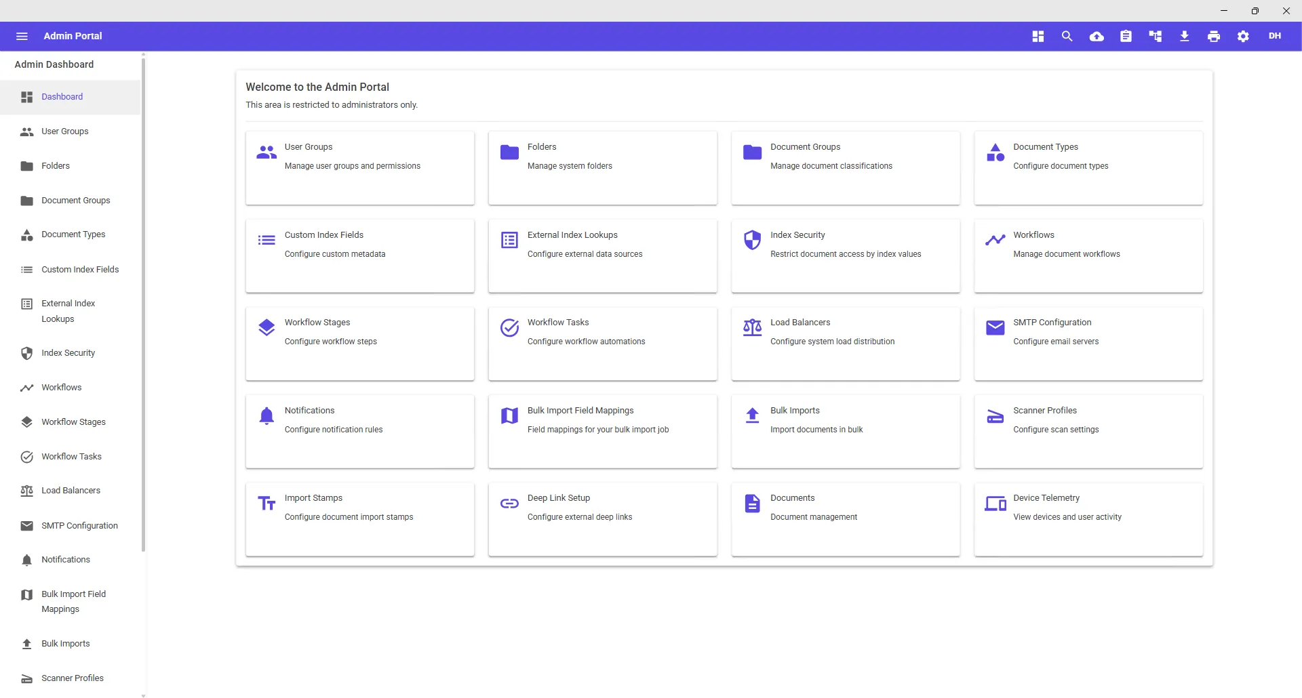Click the sidebar scroll-down arrow
The height and width of the screenshot is (698, 1302).
pos(143,695)
